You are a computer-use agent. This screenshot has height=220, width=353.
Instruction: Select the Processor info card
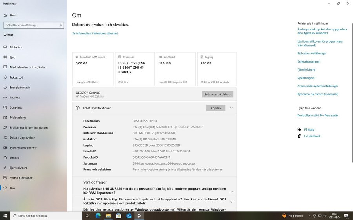135,69
